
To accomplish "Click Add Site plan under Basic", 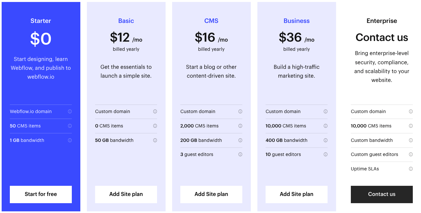I will (126, 194).
